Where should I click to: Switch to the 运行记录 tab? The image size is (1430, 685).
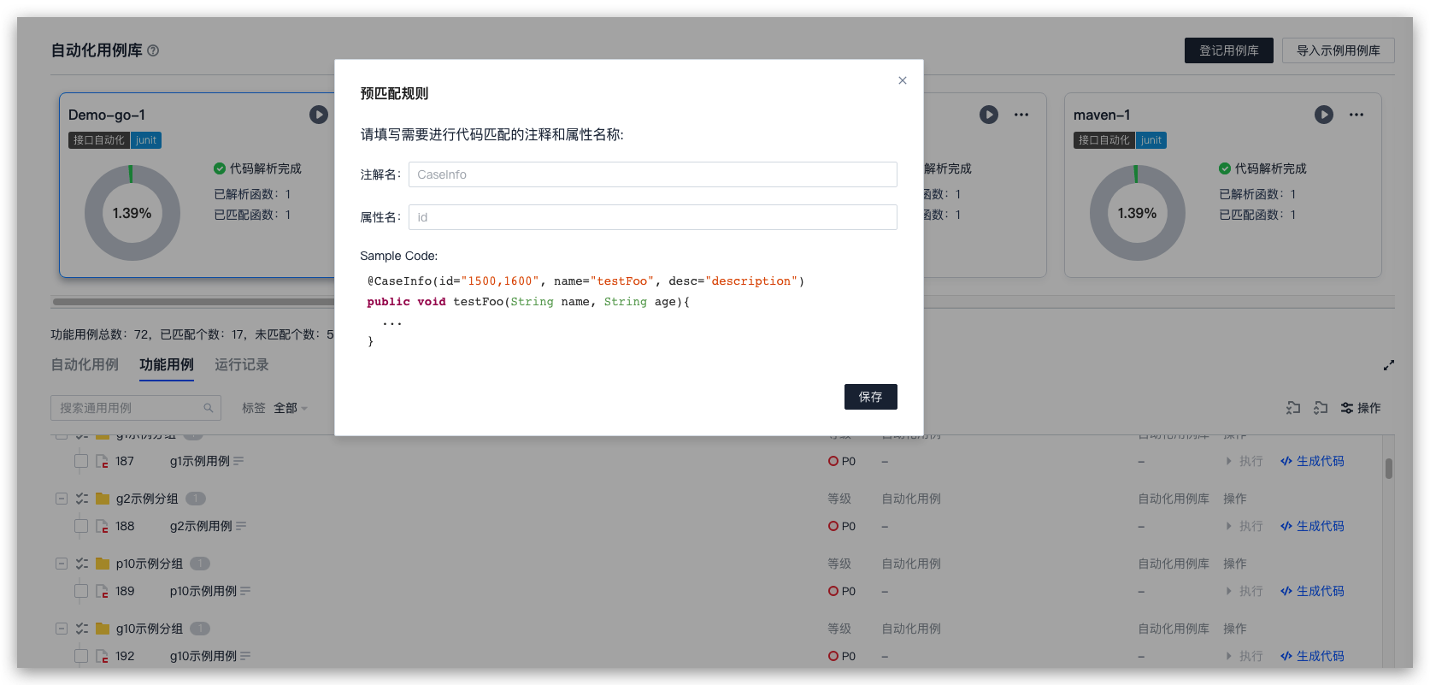click(x=242, y=365)
